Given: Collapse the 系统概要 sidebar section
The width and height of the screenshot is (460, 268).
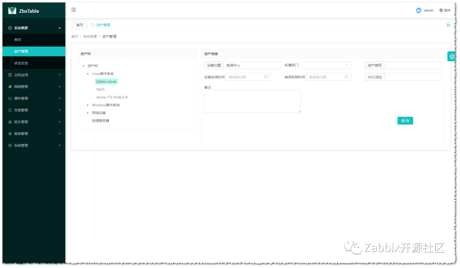Looking at the screenshot, I should point(60,28).
